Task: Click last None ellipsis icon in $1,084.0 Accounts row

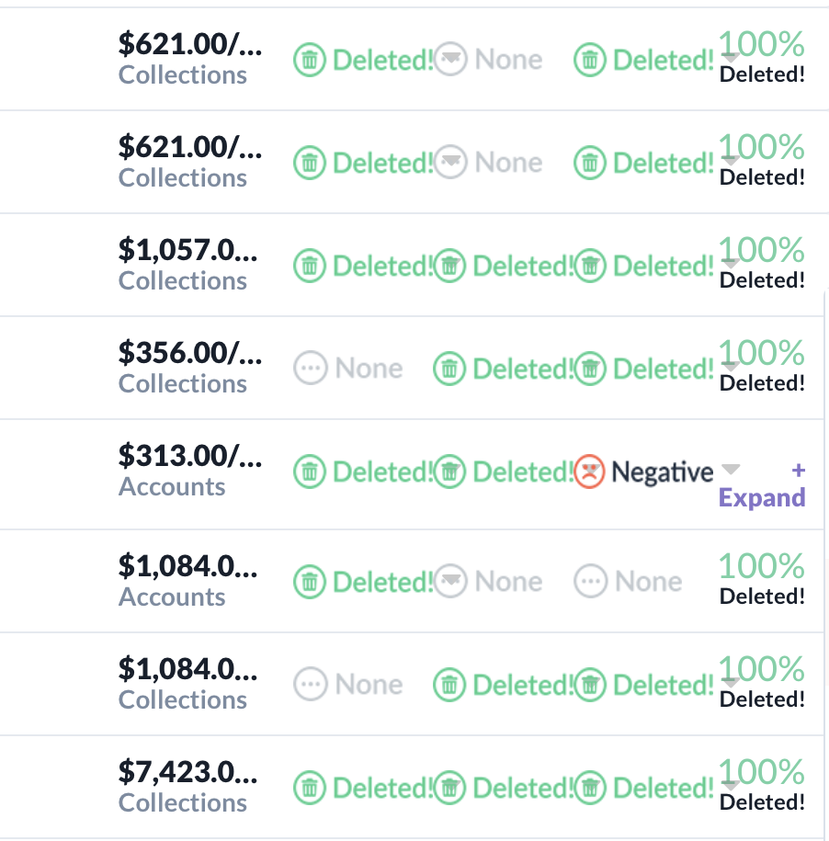Action: [x=591, y=582]
